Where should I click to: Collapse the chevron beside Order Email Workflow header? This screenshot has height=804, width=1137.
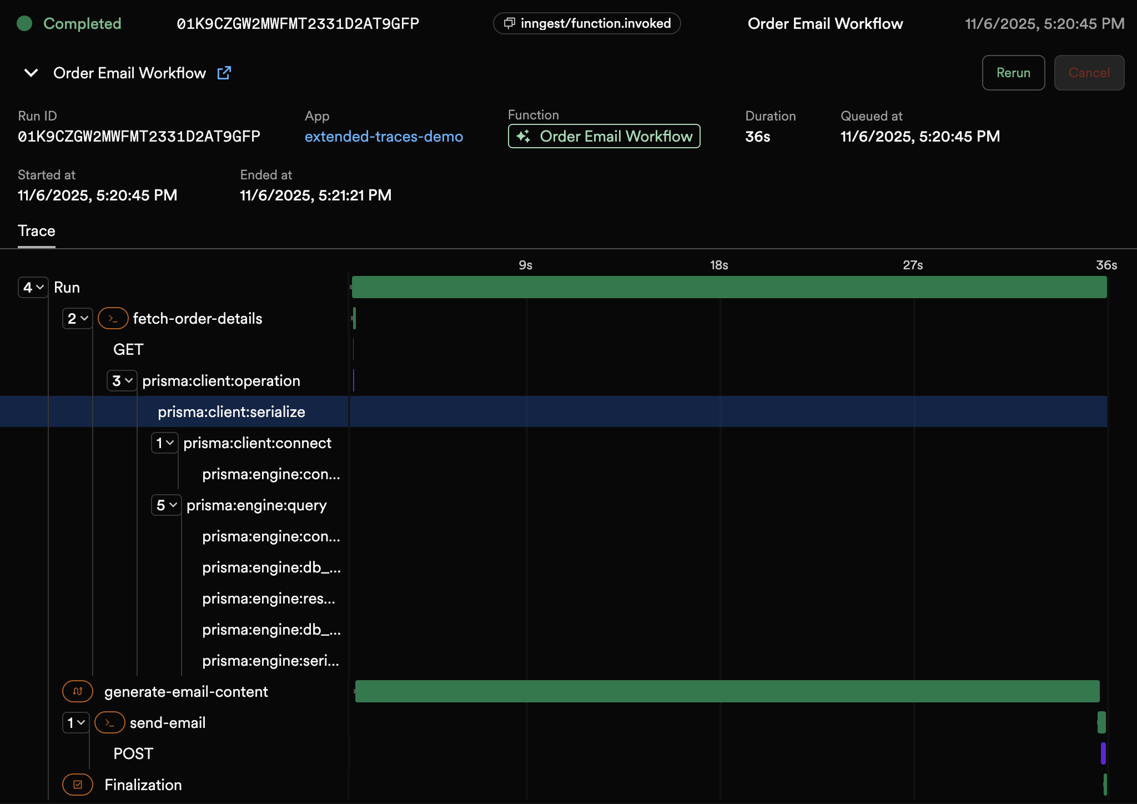click(x=31, y=73)
